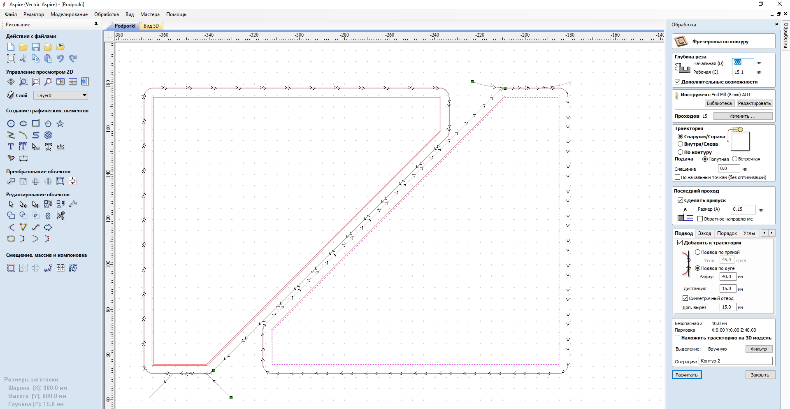This screenshot has height=409, width=790.
Task: Open the Обработка menu
Action: [107, 14]
